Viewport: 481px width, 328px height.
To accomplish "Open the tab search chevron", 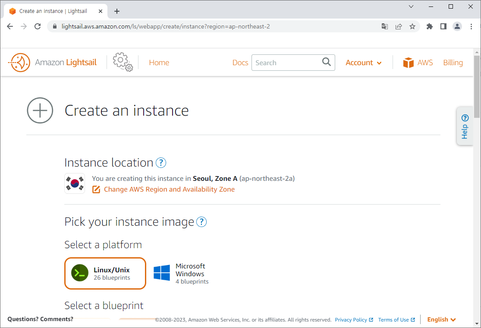I will click(x=411, y=6).
